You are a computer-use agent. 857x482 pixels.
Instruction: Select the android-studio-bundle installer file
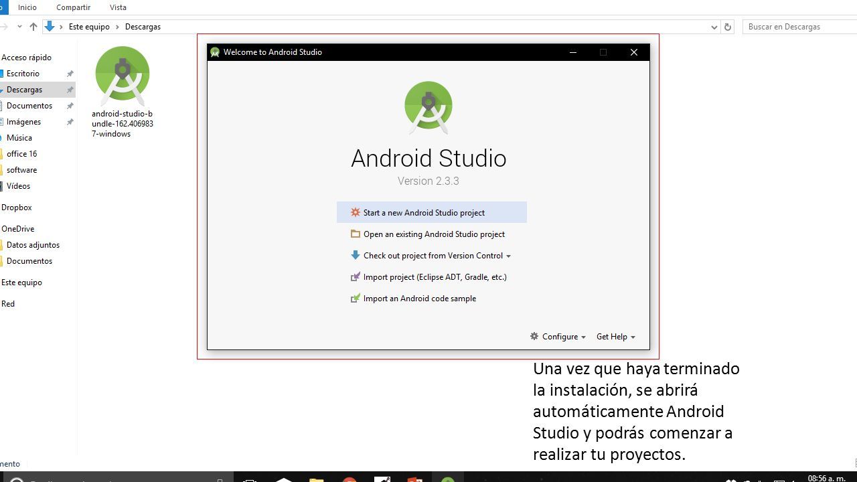tap(123, 92)
